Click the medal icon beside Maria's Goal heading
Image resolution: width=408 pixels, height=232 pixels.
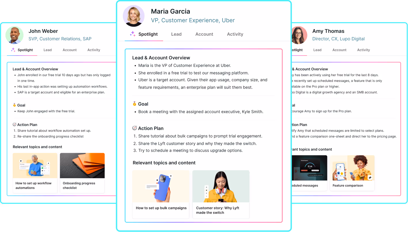pos(134,104)
